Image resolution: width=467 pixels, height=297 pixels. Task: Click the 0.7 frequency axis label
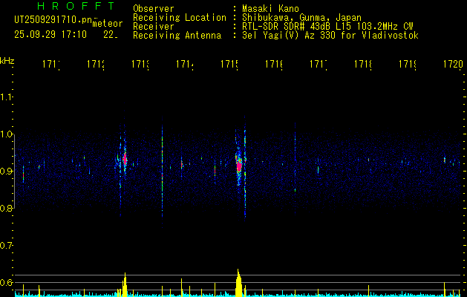(x=7, y=246)
